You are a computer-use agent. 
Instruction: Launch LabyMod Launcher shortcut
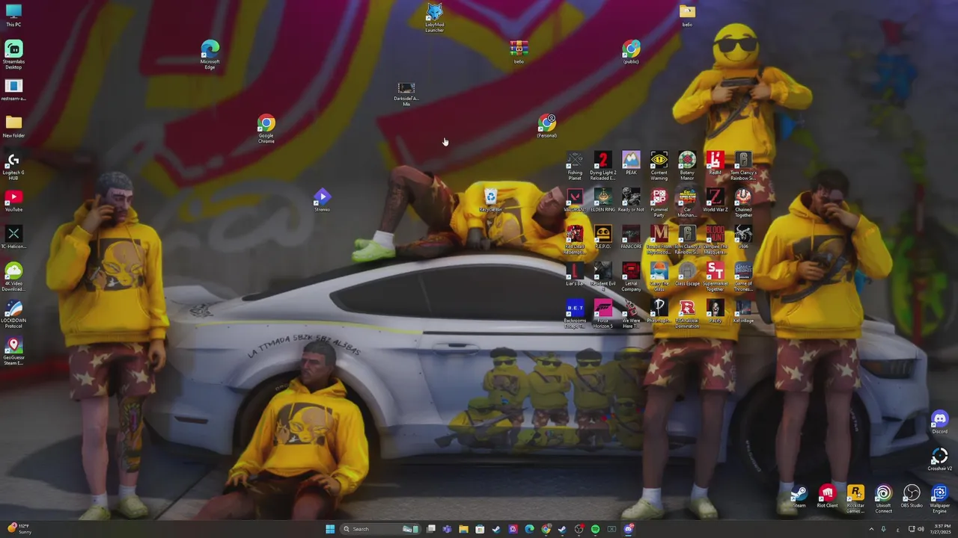[x=434, y=17]
